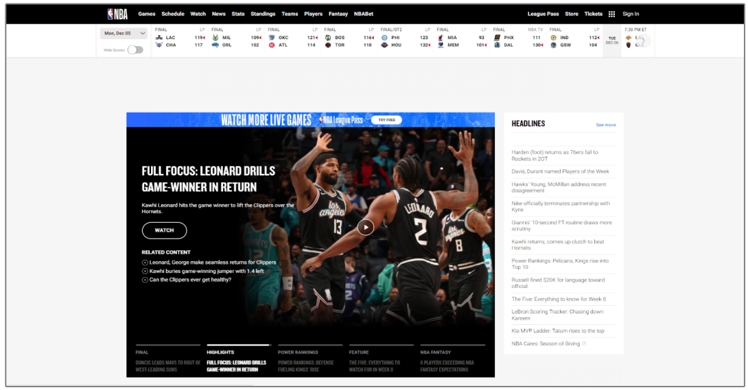
Task: Click the TOR Raptors team logo
Action: pos(328,45)
